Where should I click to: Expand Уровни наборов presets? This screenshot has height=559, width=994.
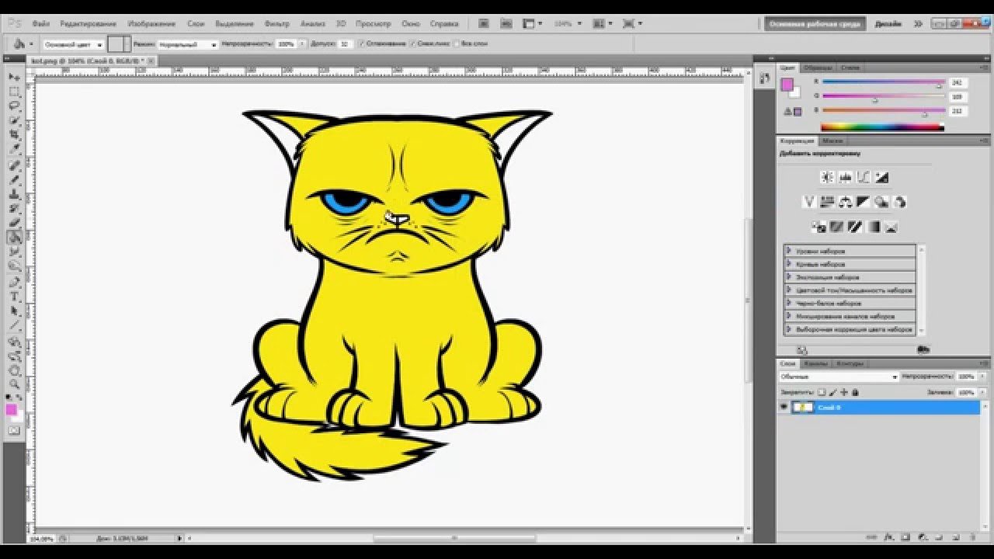point(788,251)
